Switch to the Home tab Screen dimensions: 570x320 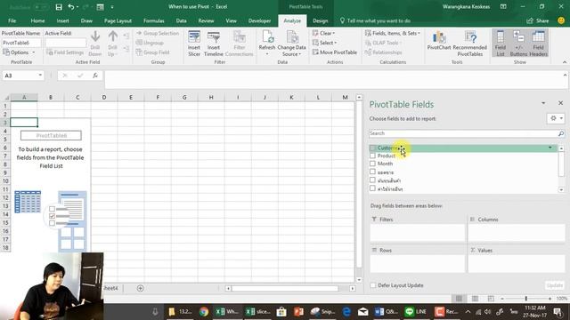pos(37,20)
